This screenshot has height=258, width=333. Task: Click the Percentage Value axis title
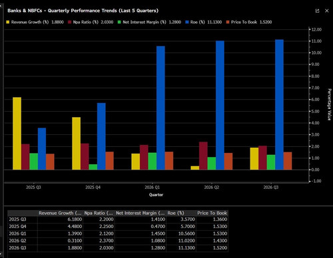(x=330, y=104)
